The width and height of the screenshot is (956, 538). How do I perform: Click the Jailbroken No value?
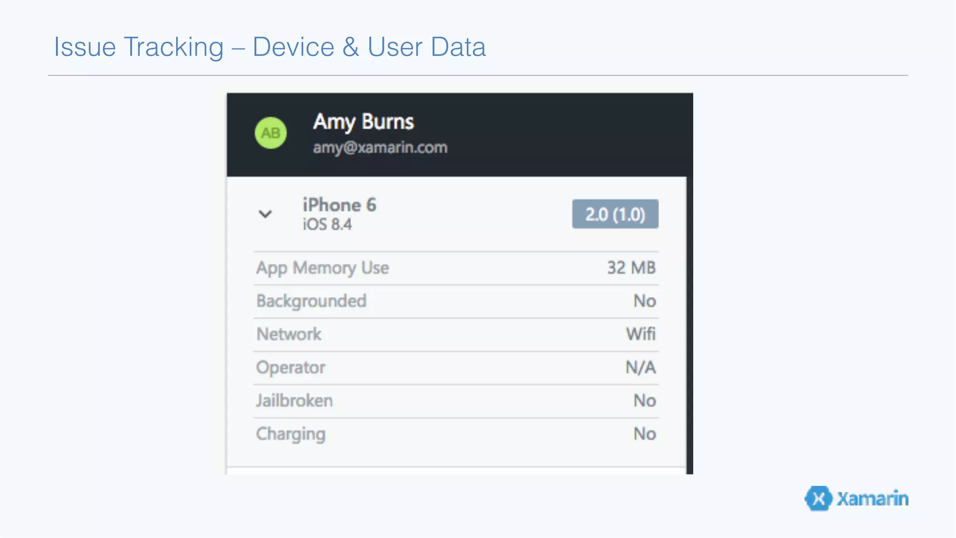tap(645, 401)
